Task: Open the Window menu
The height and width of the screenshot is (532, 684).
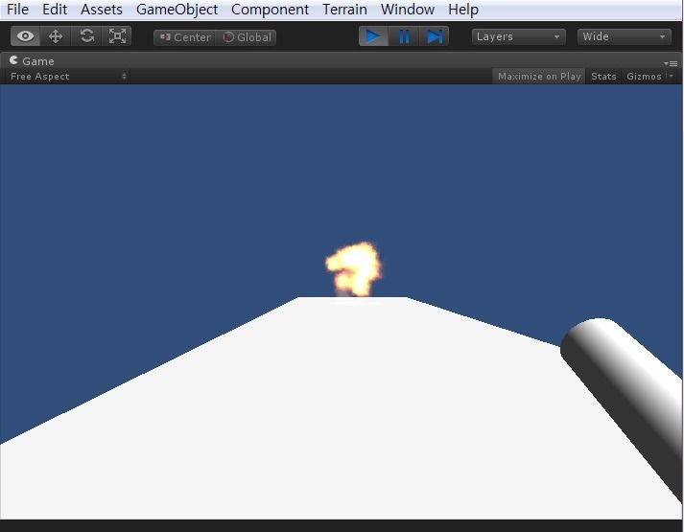Action: [408, 10]
